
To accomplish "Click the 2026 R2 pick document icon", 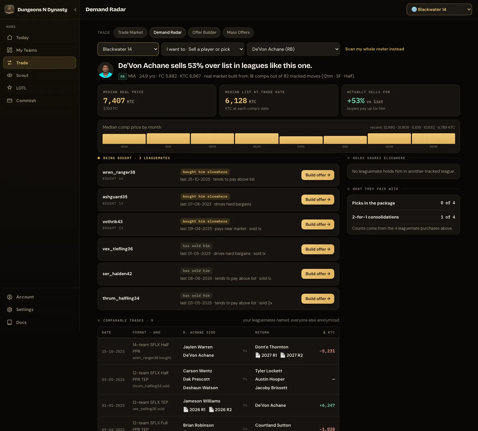I will pyautogui.click(x=211, y=409).
